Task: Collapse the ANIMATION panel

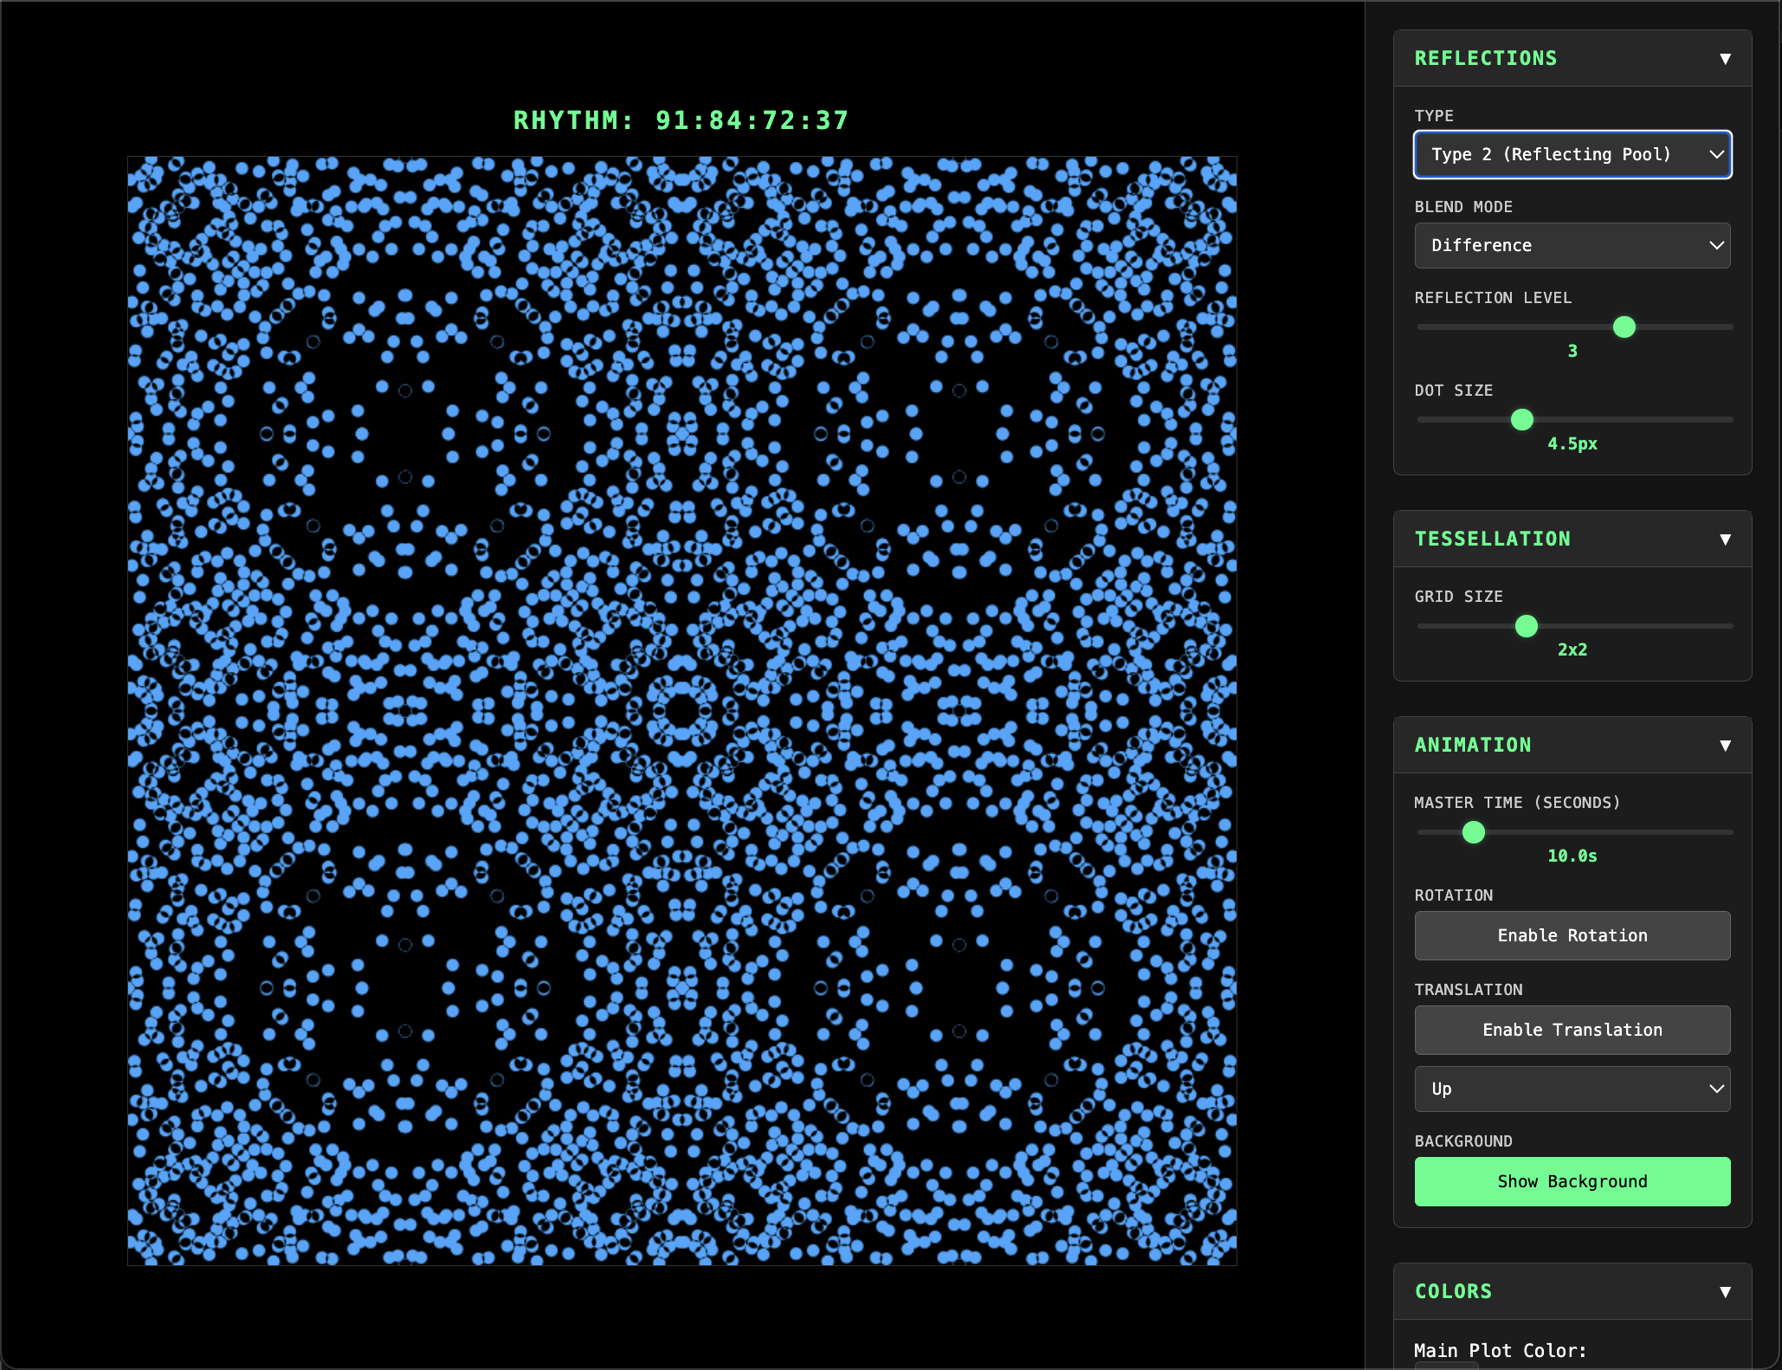Action: pos(1723,745)
